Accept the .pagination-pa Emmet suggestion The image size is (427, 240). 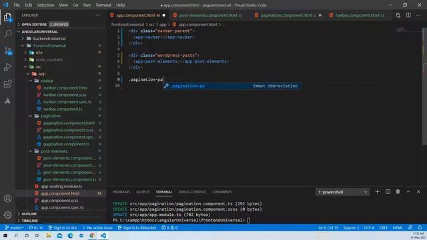click(232, 86)
